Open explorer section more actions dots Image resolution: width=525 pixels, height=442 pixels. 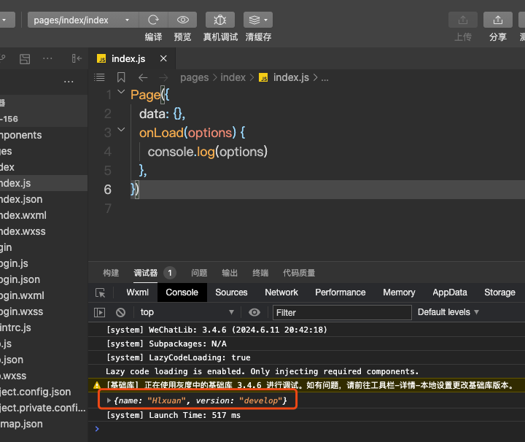click(69, 82)
